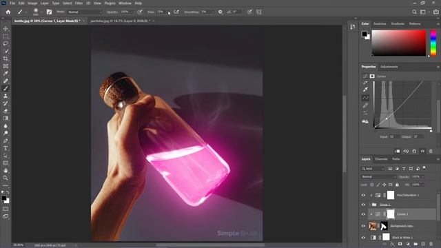441x248 pixels.
Task: Open smoothing options gear icon
Action: coord(220,12)
